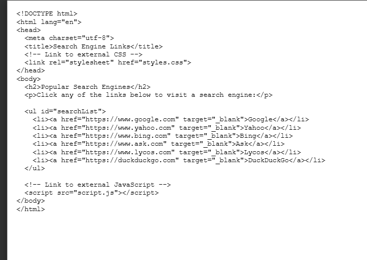Screen dimensions: 367x260
Task: Click the html lang="en" opening tag
Action: pyautogui.click(x=49, y=22)
